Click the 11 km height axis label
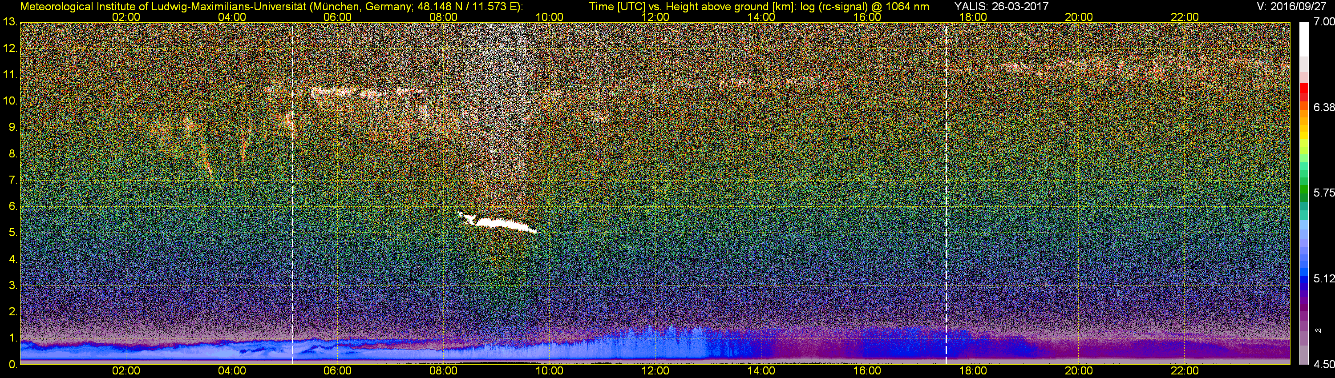 point(9,75)
